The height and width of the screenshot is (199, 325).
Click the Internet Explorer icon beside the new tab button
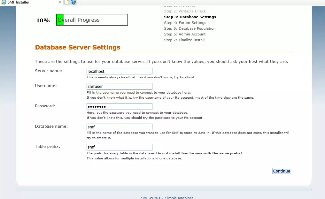pyautogui.click(x=74, y=2)
